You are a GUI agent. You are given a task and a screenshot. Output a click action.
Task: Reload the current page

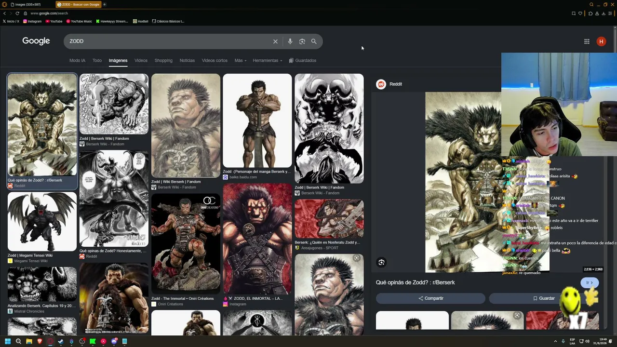pos(17,13)
